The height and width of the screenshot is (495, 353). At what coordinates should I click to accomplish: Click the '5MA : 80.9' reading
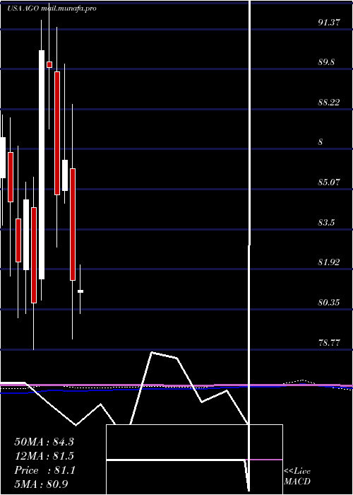tap(41, 484)
